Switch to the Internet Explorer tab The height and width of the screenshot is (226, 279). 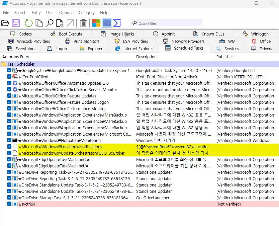pyautogui.click(x=133, y=49)
